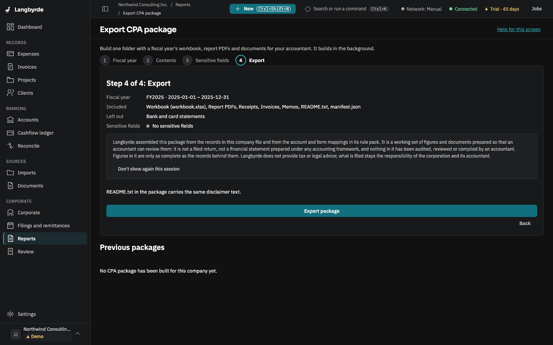Image resolution: width=553 pixels, height=345 pixels.
Task: Click the Reports breadcrumb link
Action: coord(183,5)
